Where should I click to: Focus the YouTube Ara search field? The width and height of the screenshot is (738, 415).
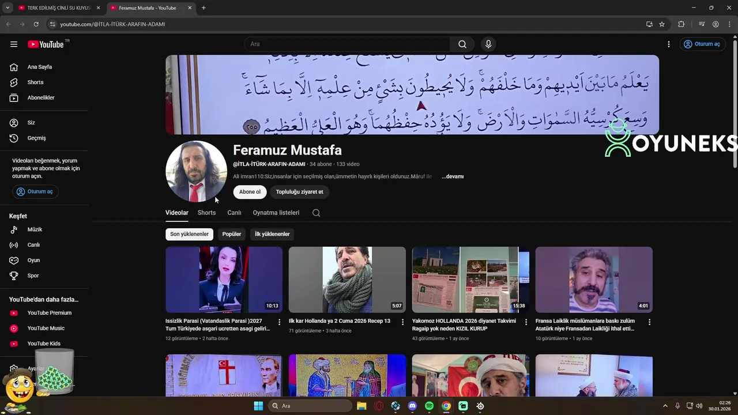click(x=348, y=44)
